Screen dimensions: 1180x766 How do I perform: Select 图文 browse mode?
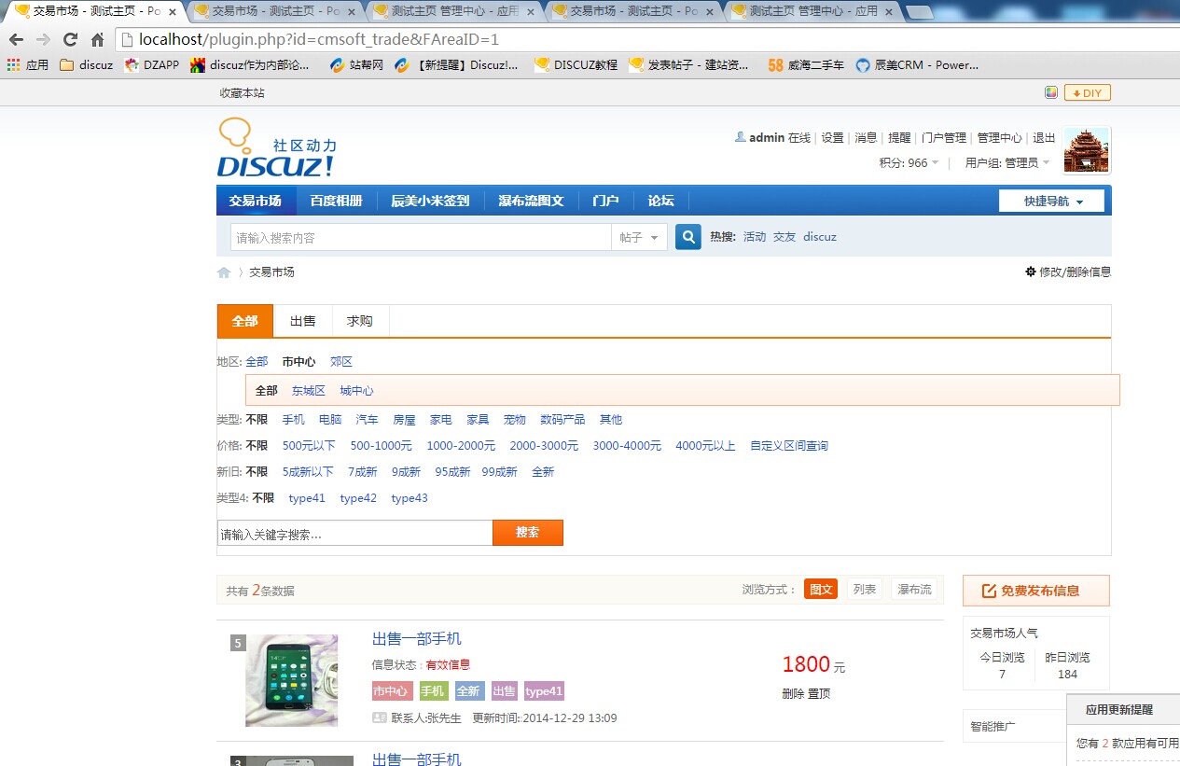tap(821, 590)
